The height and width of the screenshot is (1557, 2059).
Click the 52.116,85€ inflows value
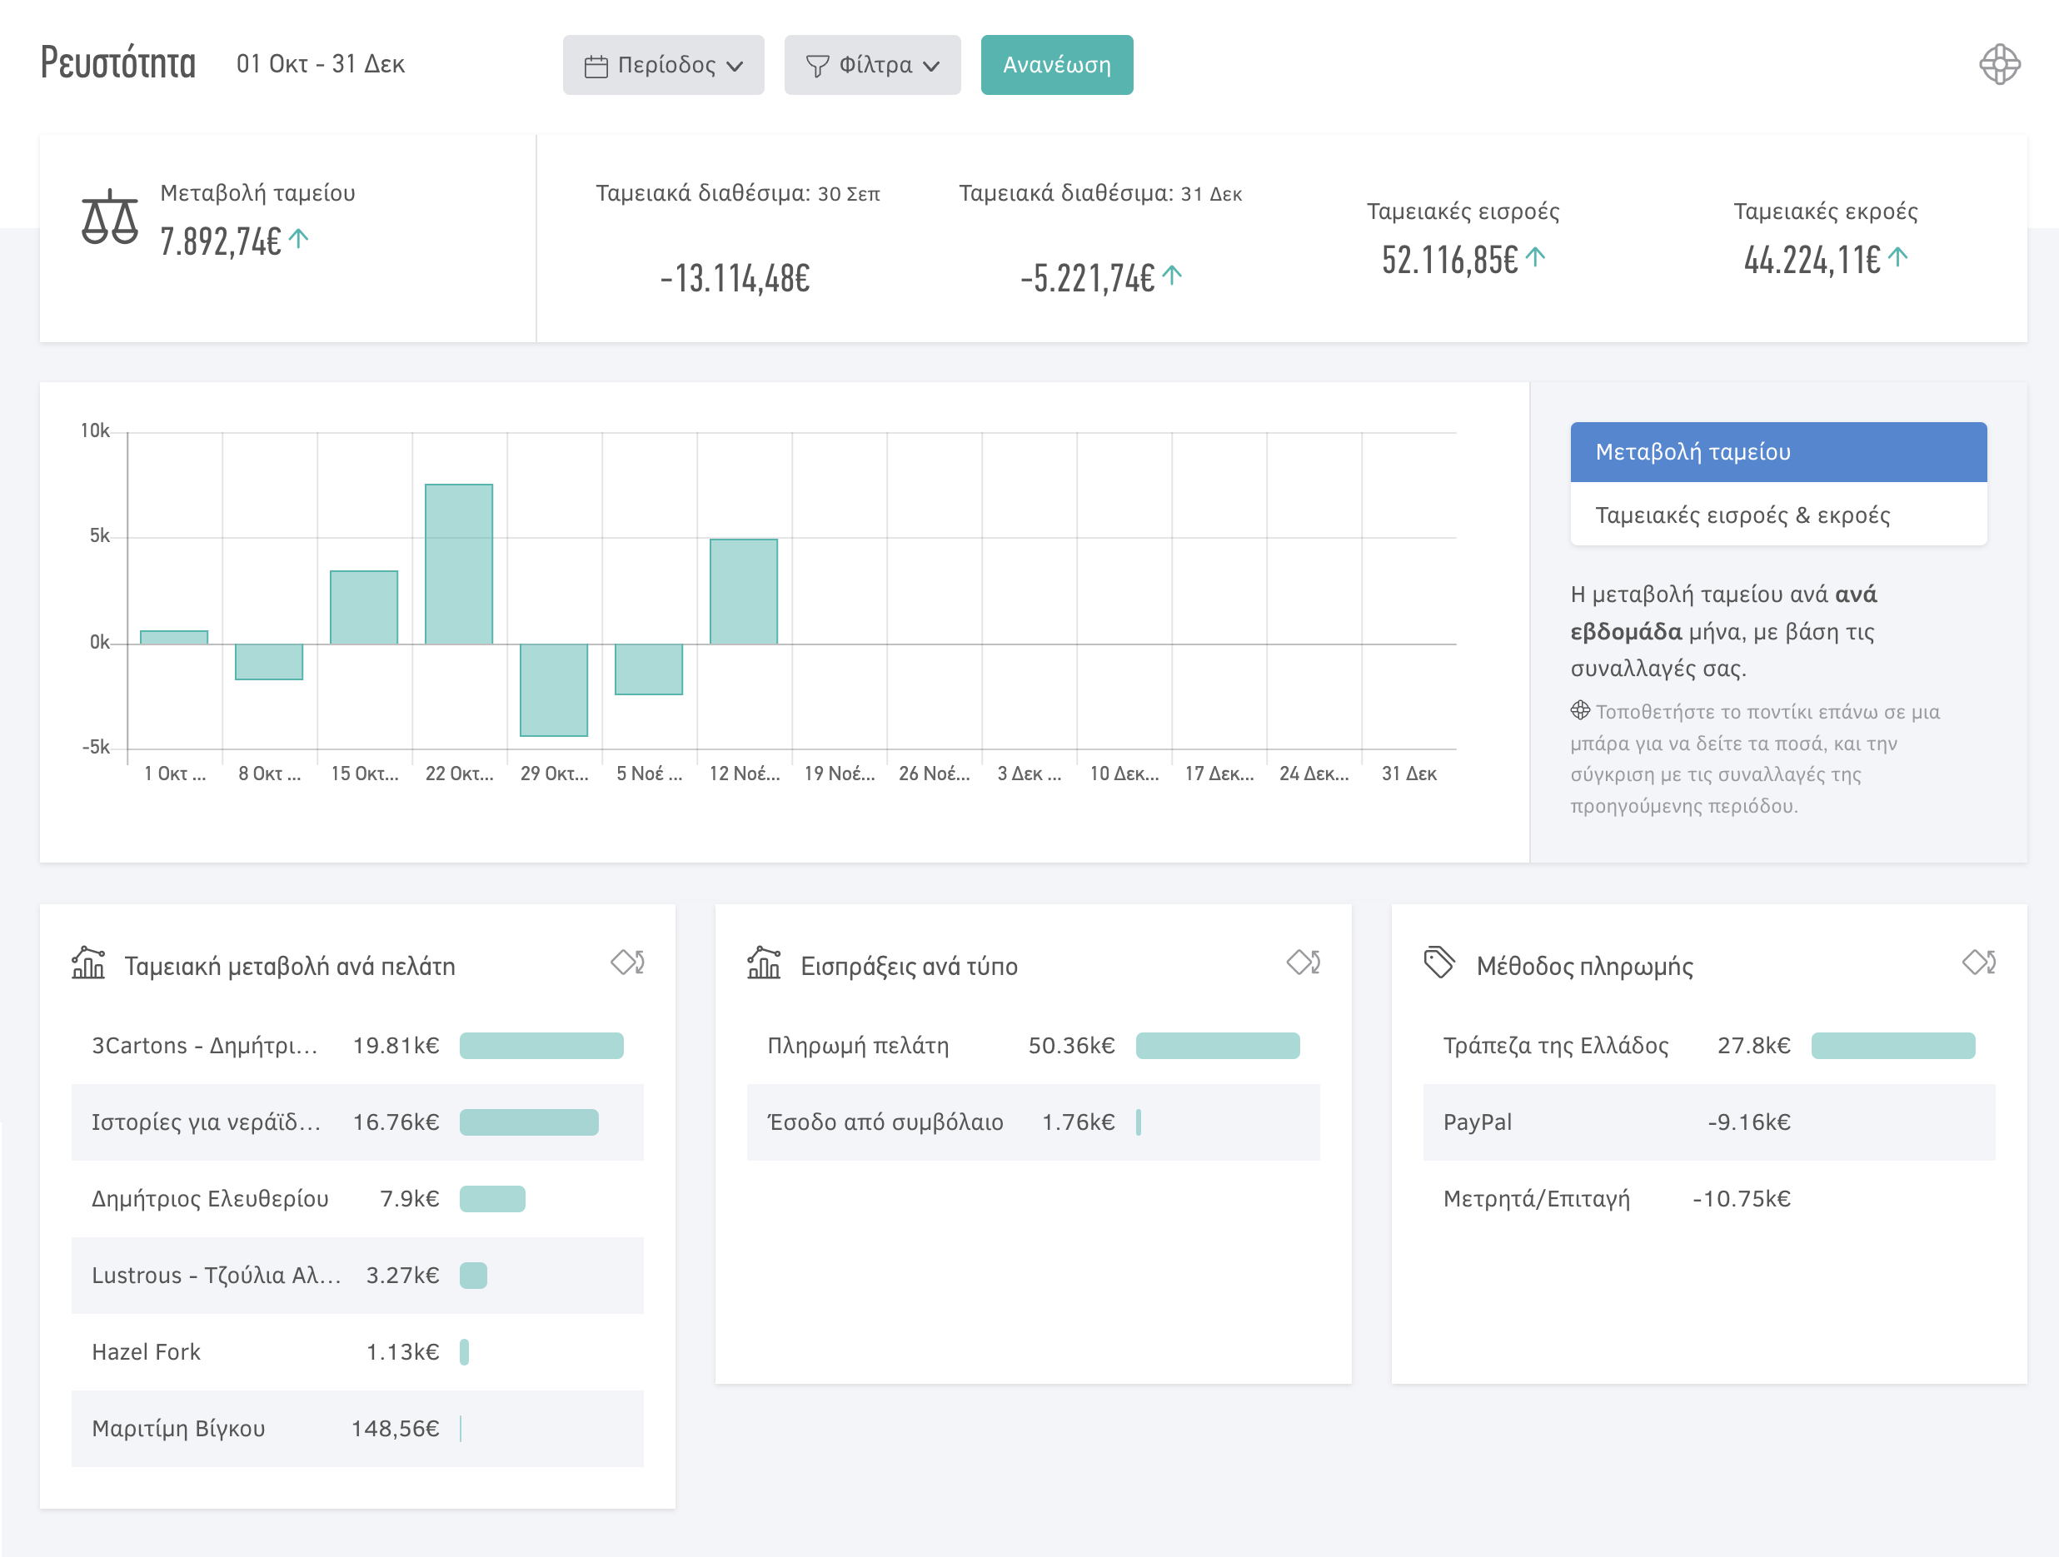pos(1449,259)
